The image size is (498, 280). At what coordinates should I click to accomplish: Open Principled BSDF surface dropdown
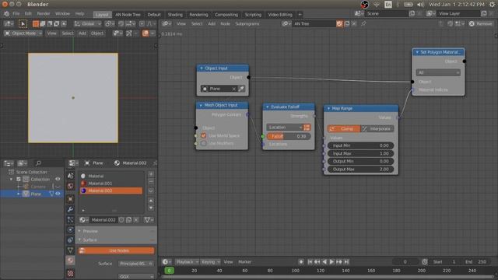[136, 264]
